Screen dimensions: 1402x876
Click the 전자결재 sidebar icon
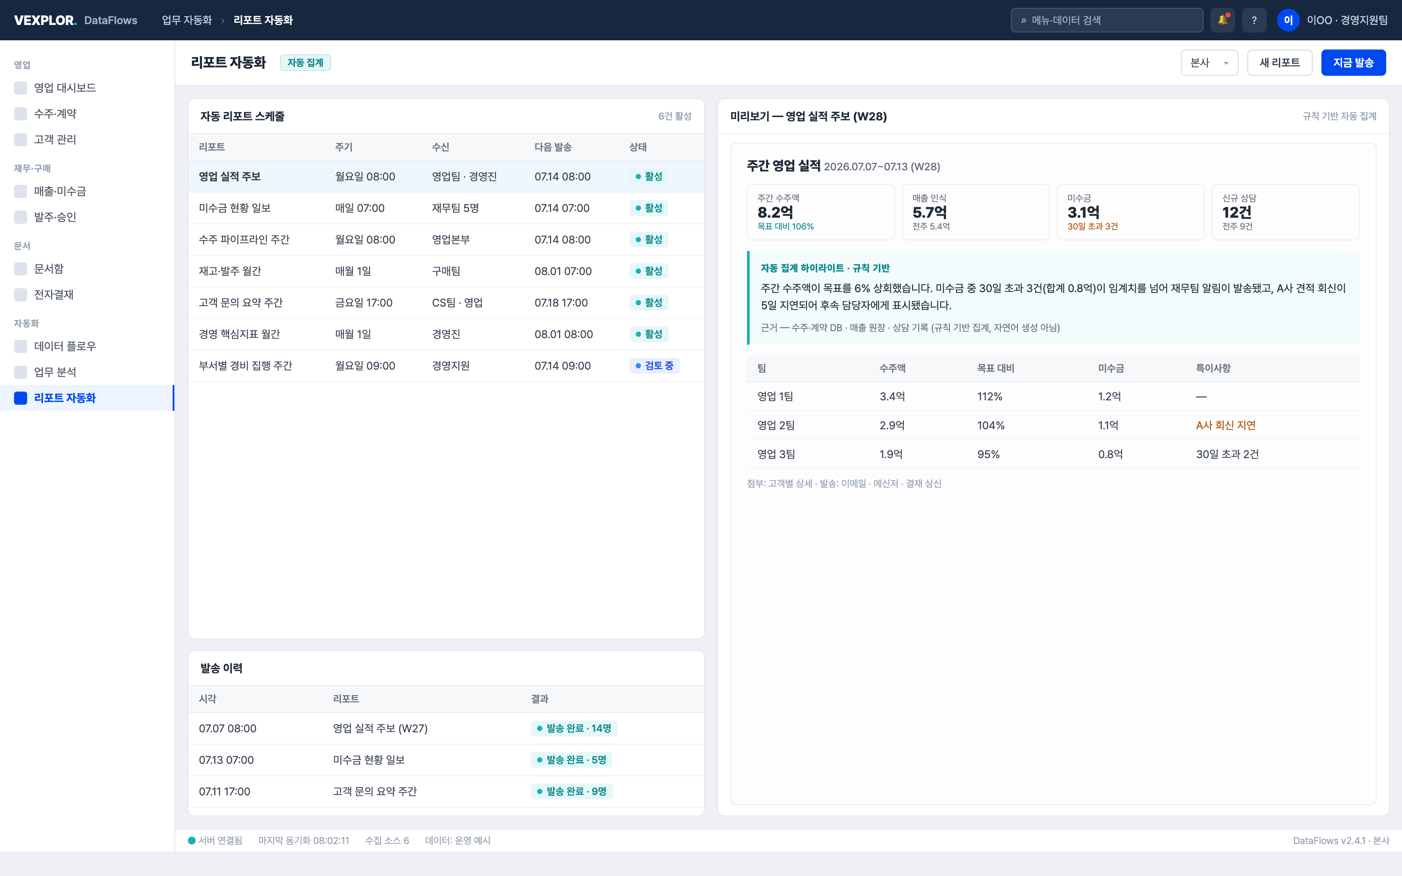pos(20,294)
